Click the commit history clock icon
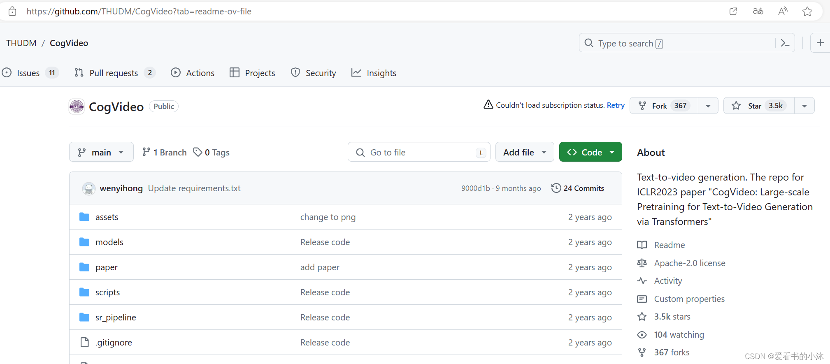830x364 pixels. [x=556, y=188]
